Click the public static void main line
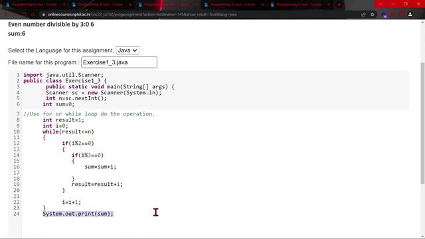The height and width of the screenshot is (239, 425). (x=110, y=87)
